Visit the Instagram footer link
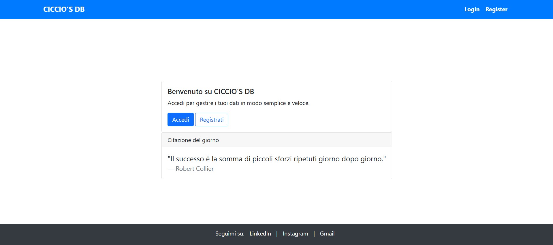The image size is (553, 245). [295, 233]
